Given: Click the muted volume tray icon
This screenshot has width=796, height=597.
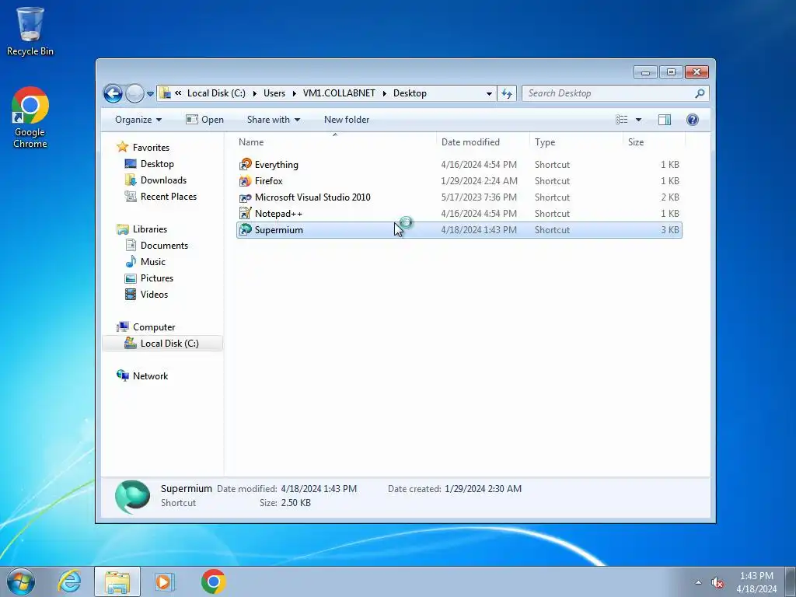Looking at the screenshot, I should coord(717,583).
